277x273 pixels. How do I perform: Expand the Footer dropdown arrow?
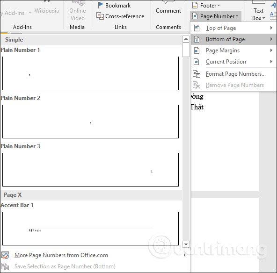coord(219,6)
